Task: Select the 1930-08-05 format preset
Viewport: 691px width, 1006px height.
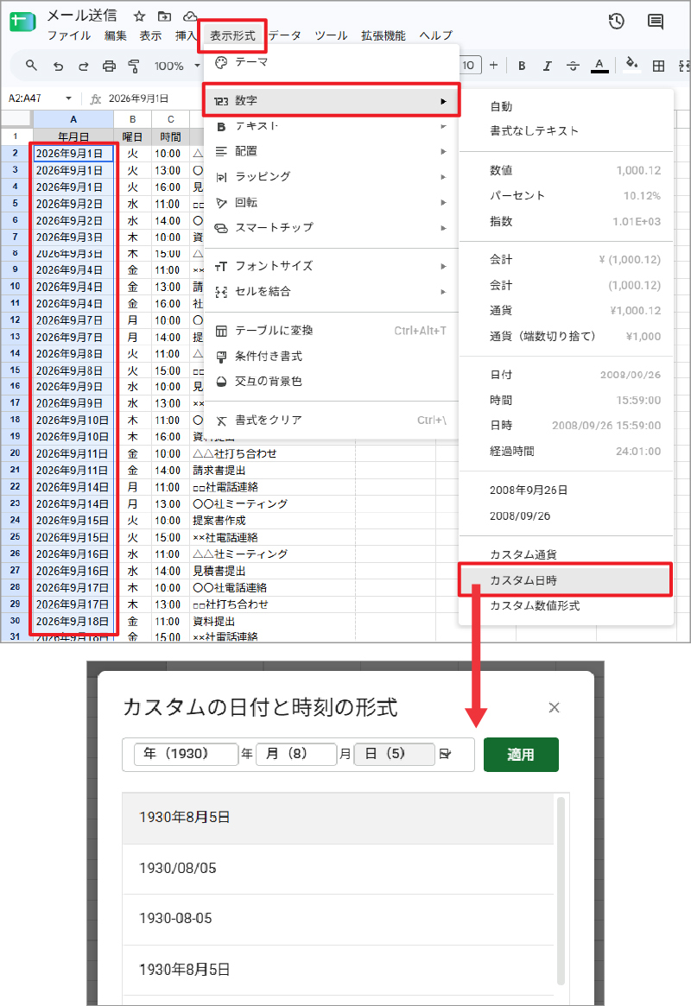Action: (x=338, y=919)
